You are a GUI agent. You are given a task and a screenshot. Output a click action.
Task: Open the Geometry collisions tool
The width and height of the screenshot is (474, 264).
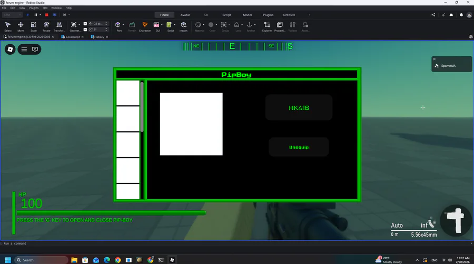[x=74, y=26]
